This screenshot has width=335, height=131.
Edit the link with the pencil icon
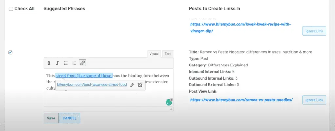[x=132, y=85]
